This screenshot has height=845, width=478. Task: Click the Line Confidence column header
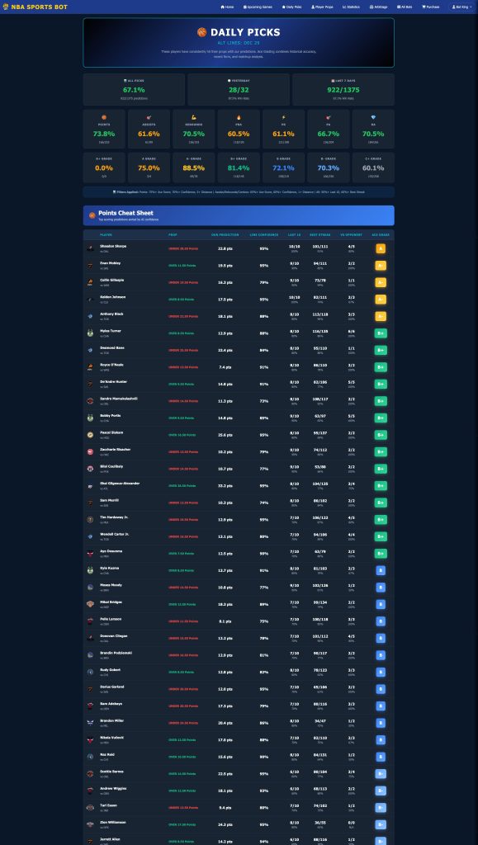[x=264, y=235]
